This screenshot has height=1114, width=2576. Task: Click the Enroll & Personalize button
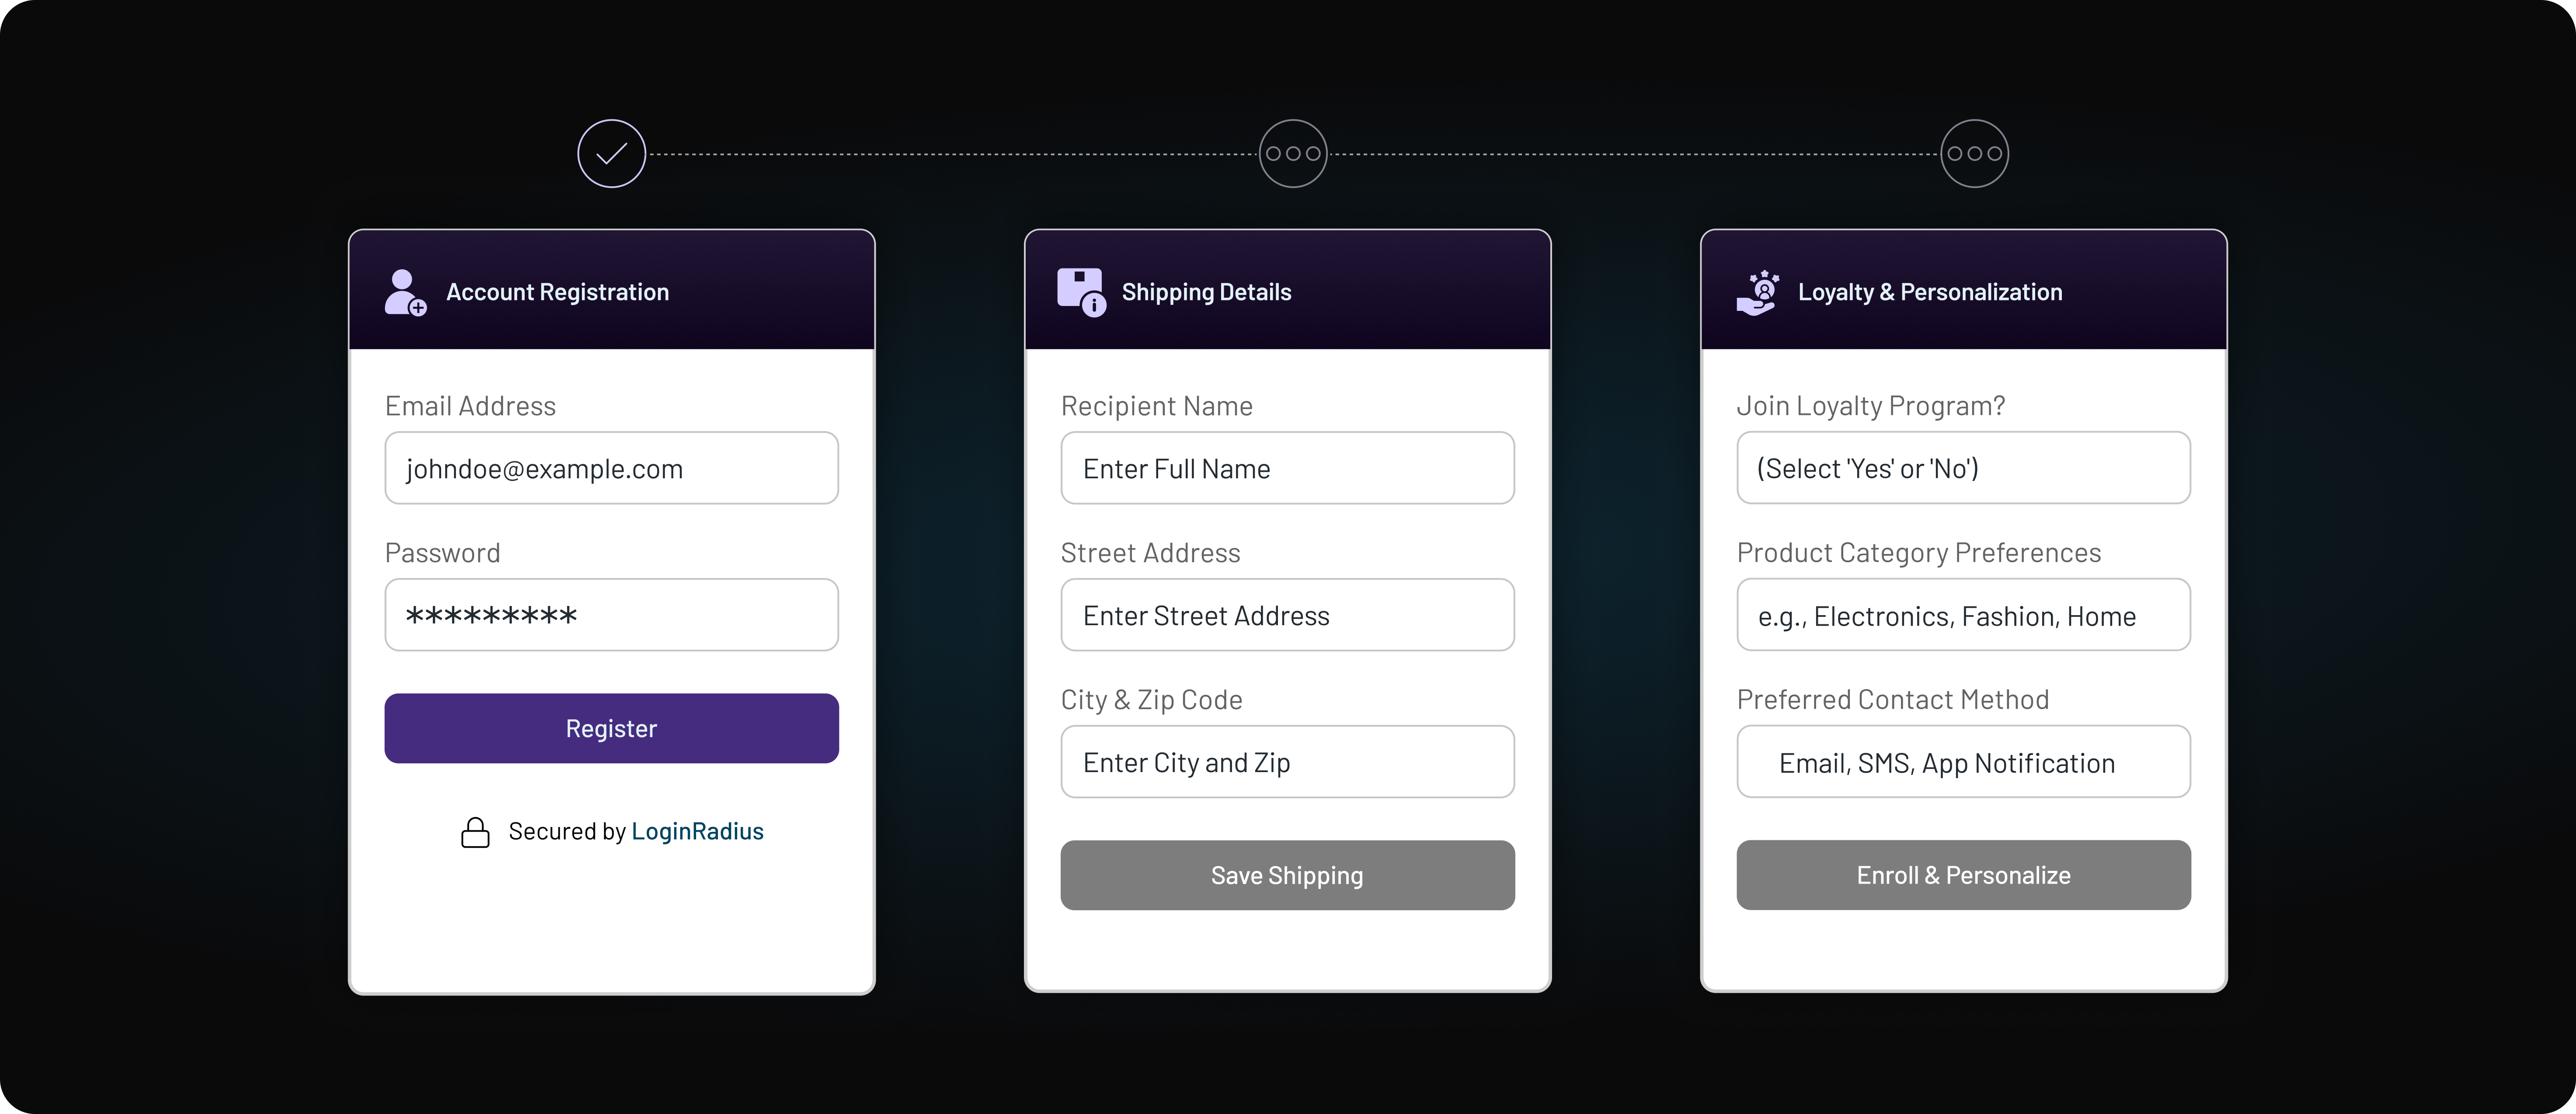point(1963,875)
